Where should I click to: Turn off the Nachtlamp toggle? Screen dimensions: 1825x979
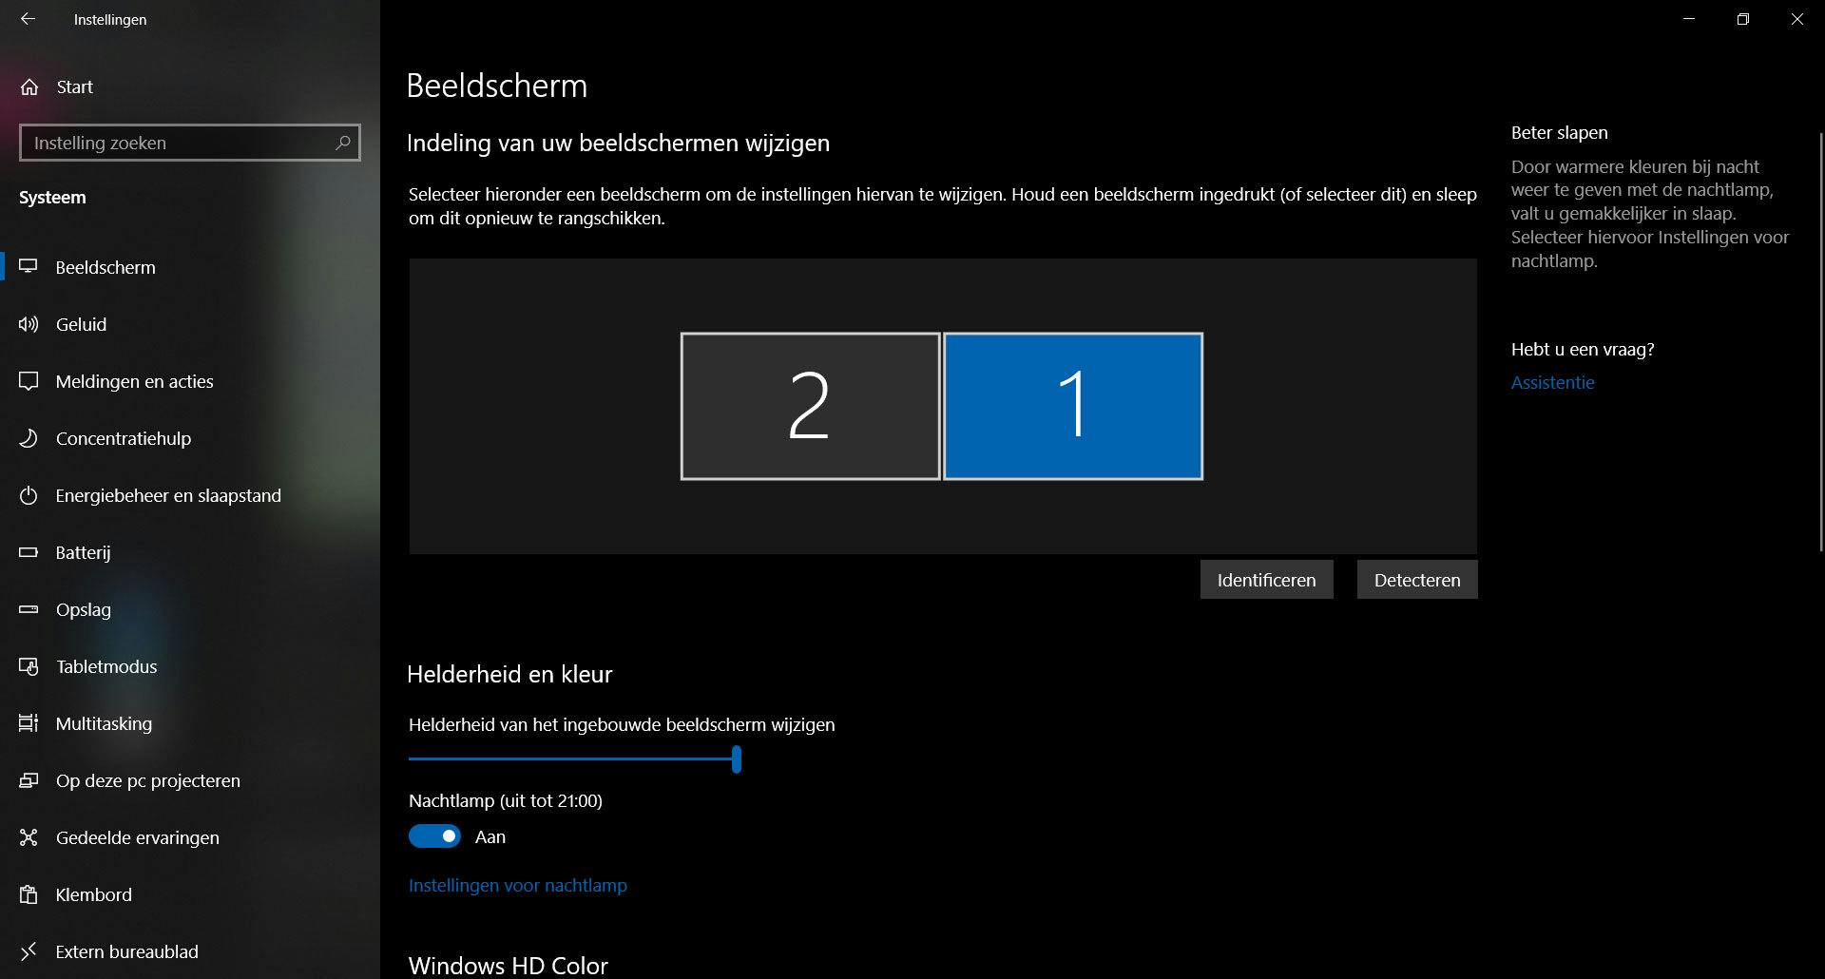point(434,836)
